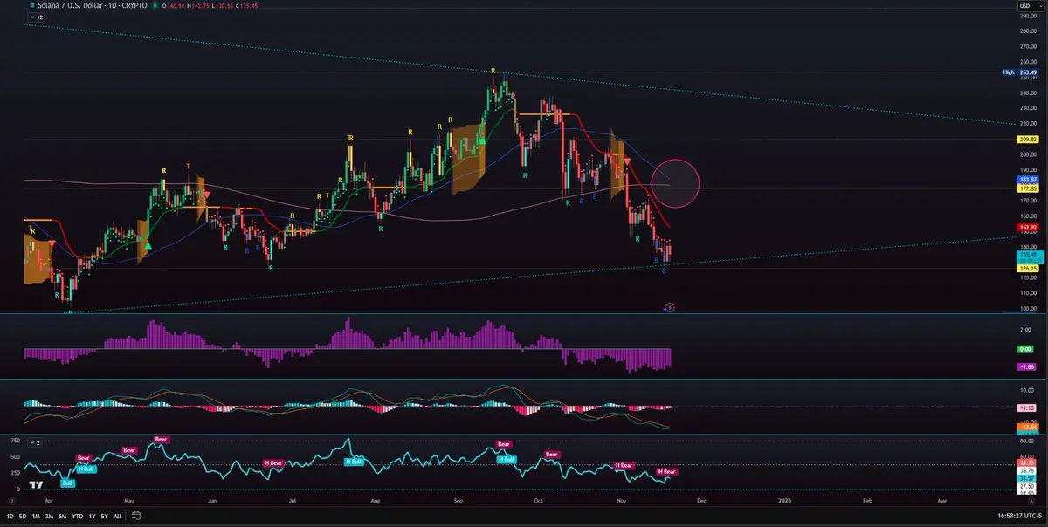Click the red 152.92 price label
1048x527 pixels.
1028,227
